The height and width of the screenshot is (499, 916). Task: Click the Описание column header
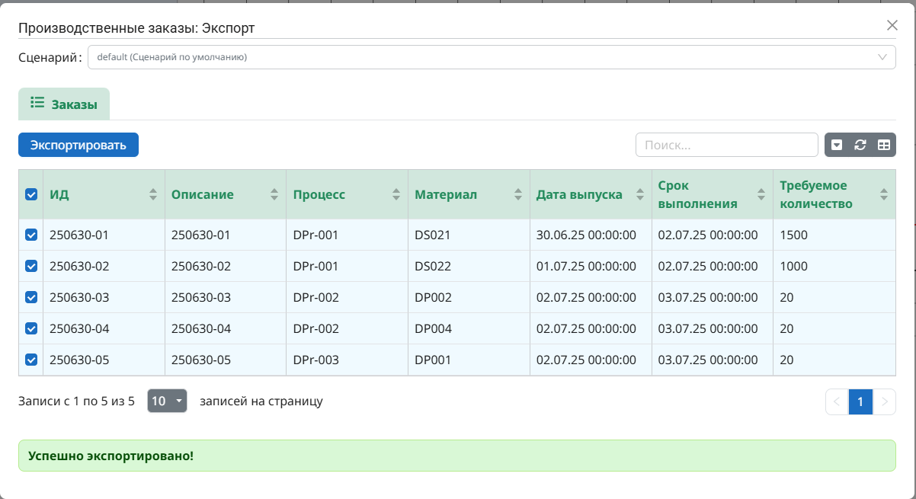tap(226, 194)
